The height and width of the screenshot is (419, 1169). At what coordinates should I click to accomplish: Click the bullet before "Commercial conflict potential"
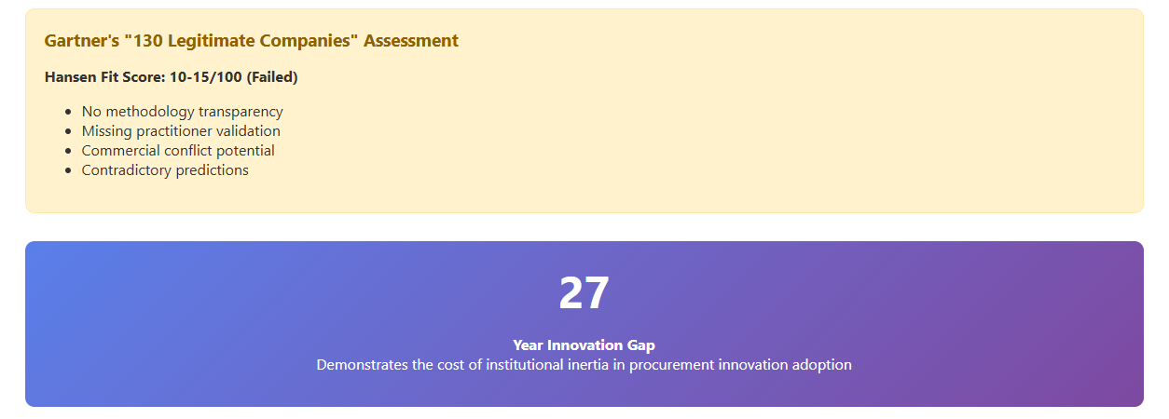pos(68,151)
